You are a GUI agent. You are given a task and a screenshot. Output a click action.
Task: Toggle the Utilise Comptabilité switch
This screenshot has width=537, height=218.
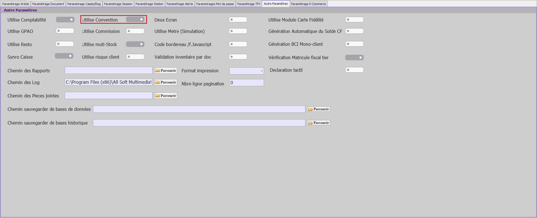click(x=65, y=20)
